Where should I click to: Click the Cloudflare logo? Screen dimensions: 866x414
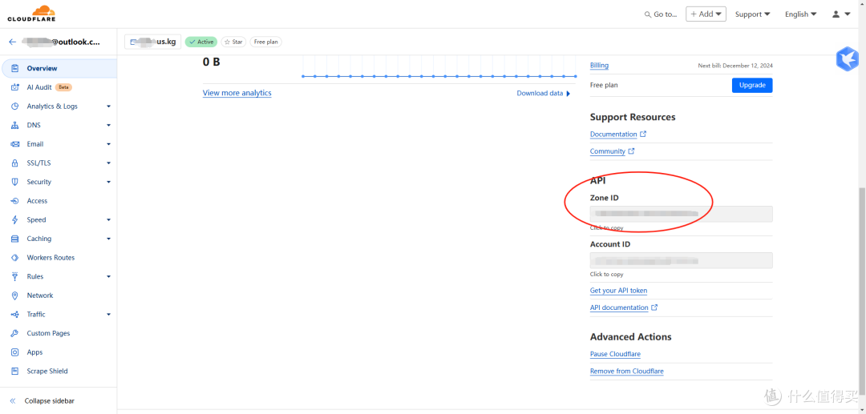pyautogui.click(x=31, y=14)
